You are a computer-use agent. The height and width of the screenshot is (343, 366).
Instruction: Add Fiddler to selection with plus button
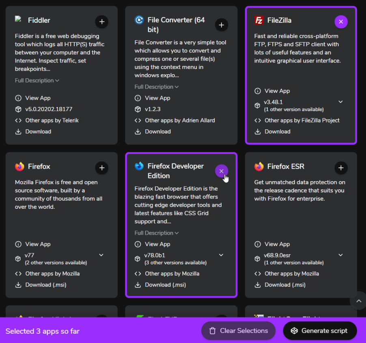tap(102, 21)
